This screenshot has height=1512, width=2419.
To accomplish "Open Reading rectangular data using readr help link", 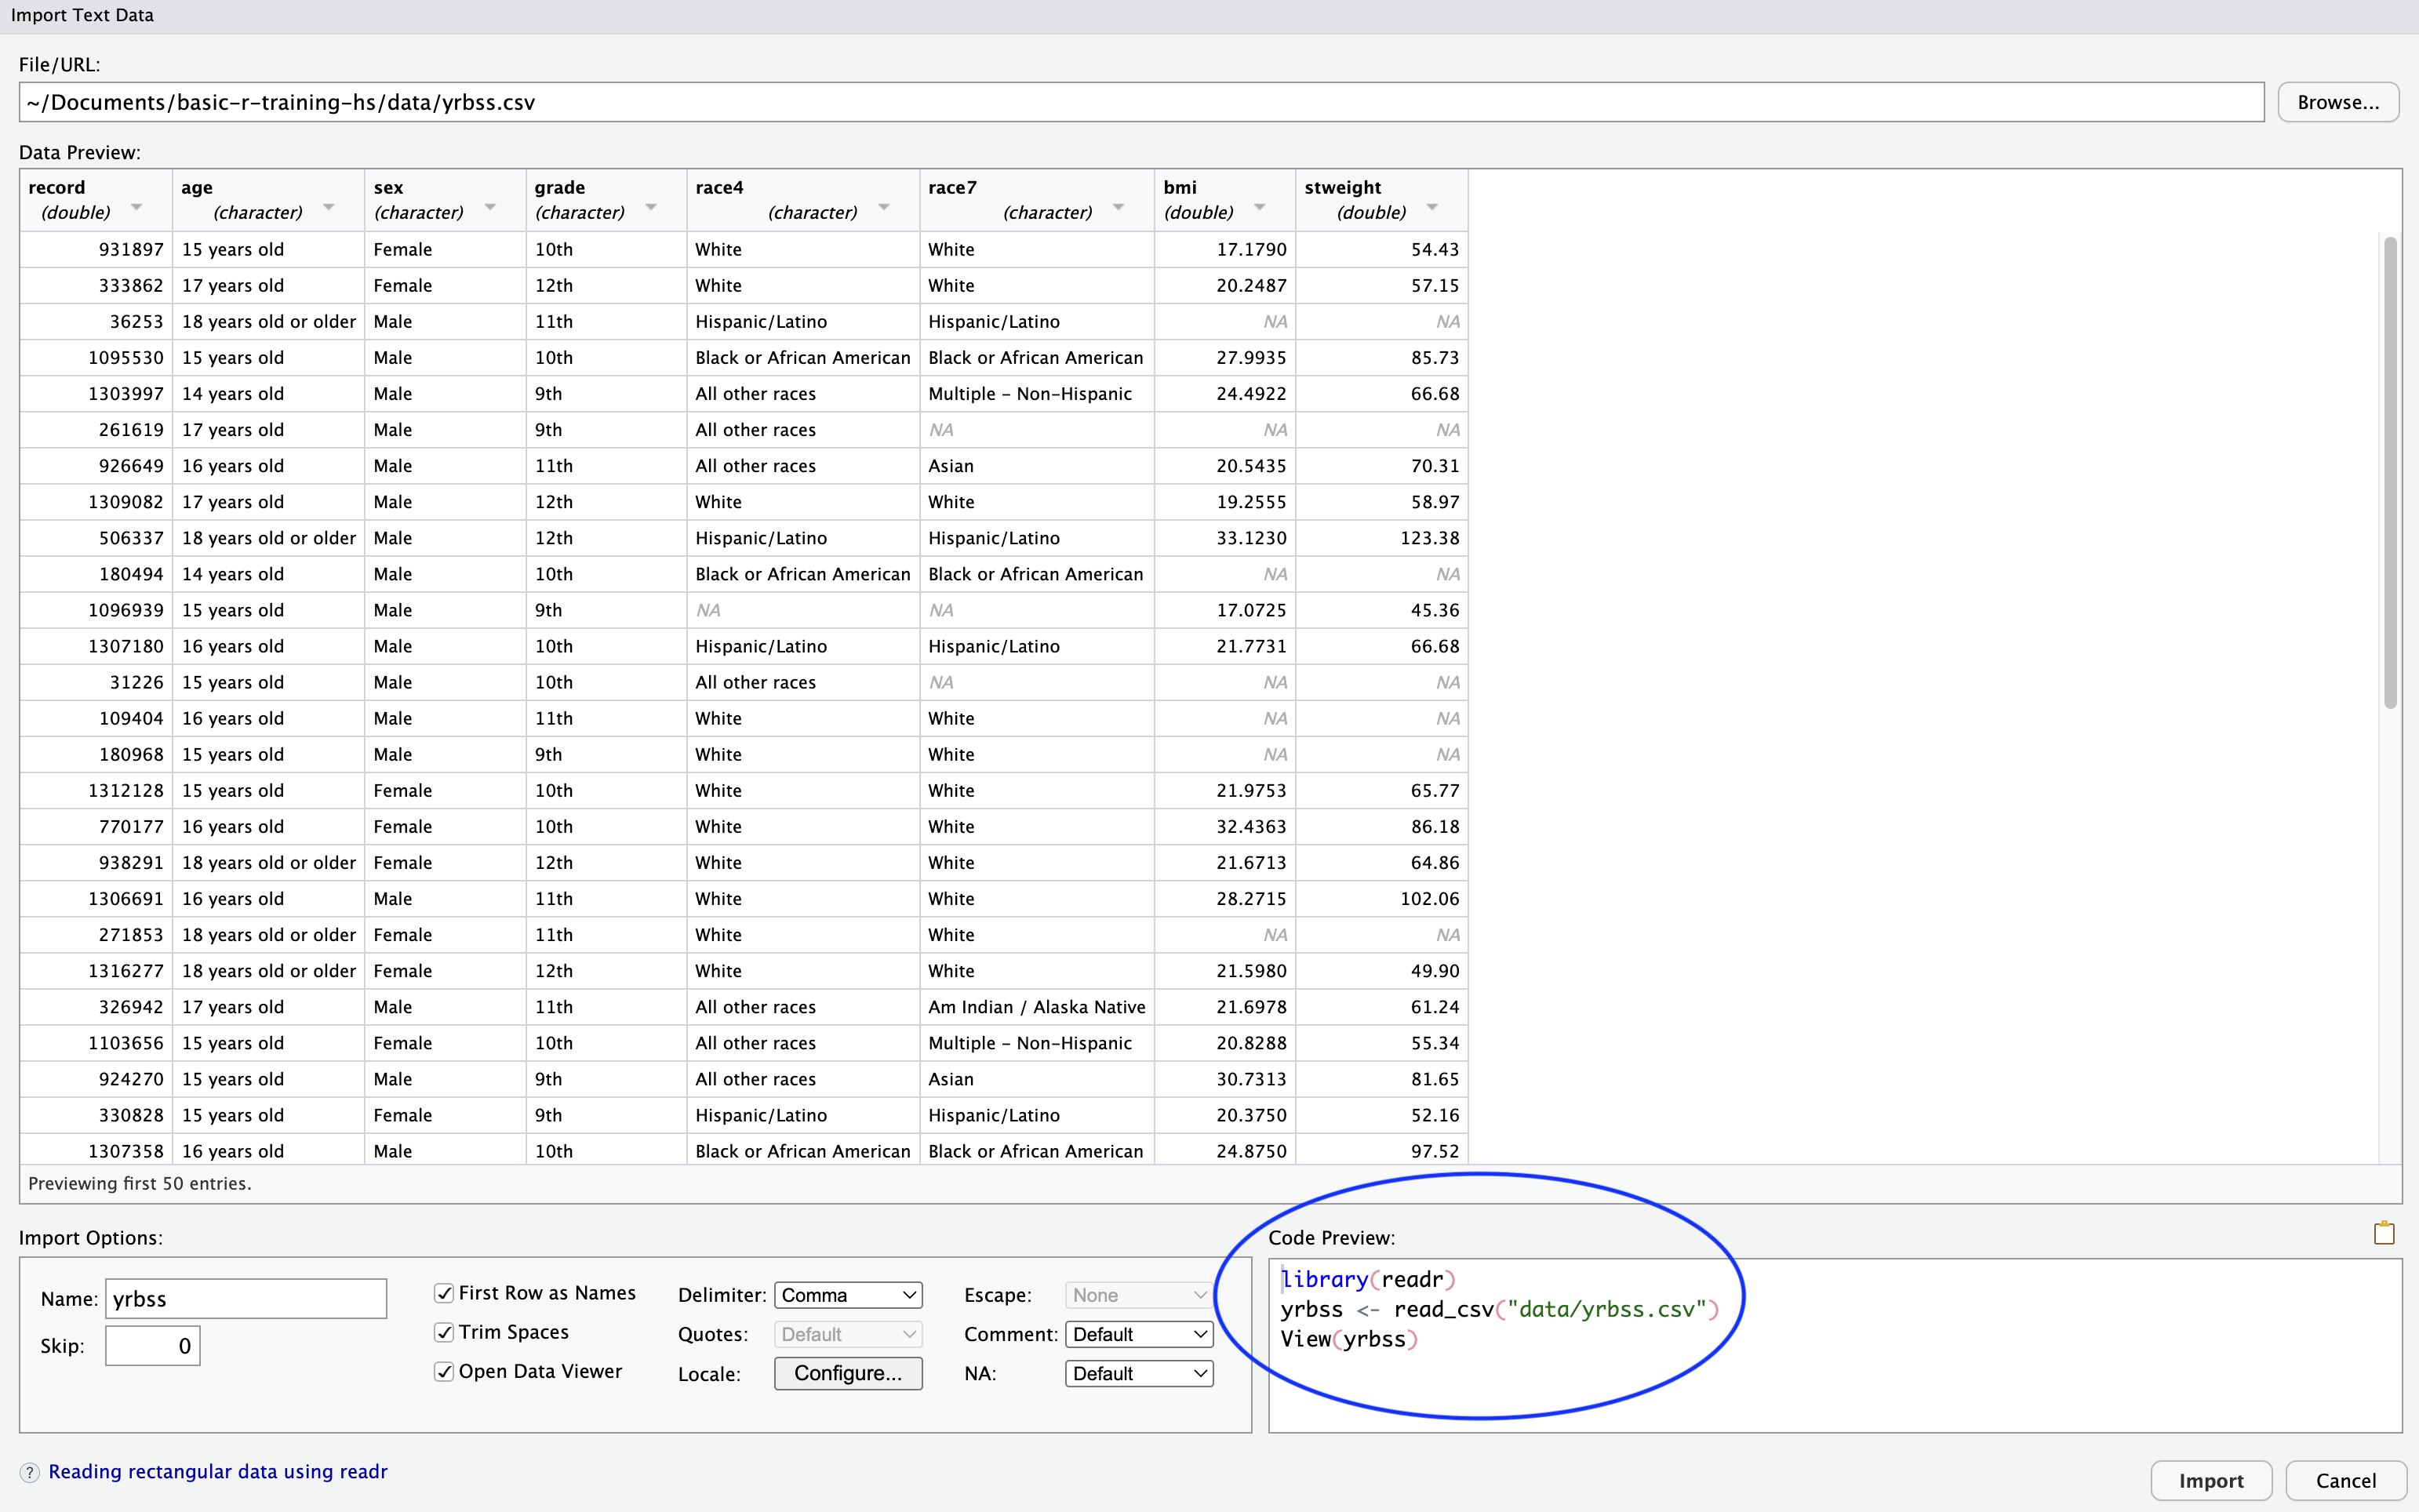I will coord(219,1471).
